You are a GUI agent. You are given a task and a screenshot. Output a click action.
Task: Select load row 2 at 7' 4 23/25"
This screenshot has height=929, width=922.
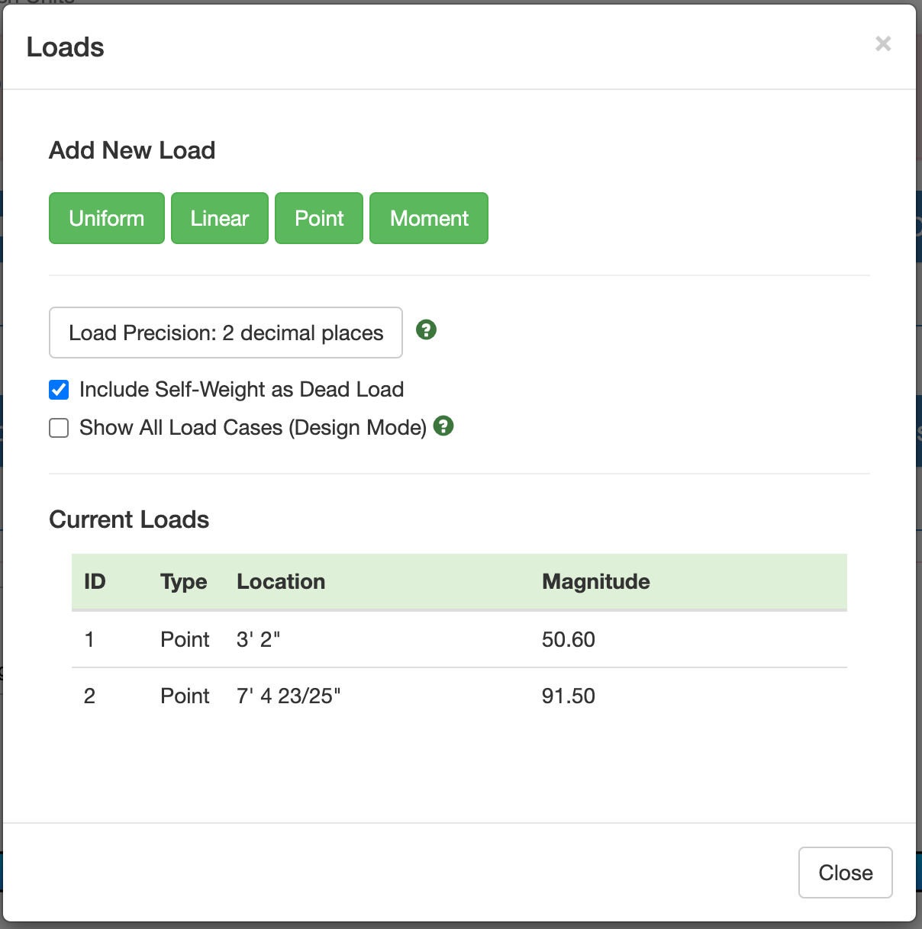459,696
